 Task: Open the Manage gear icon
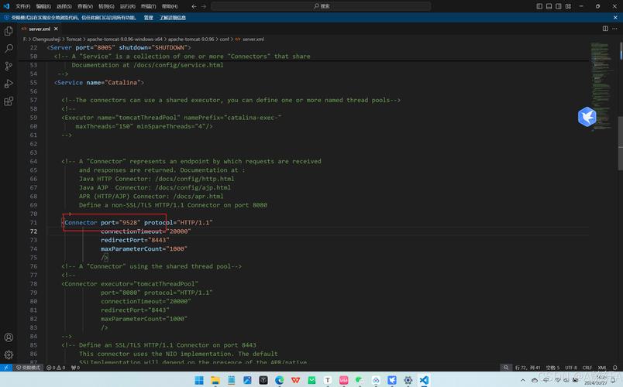pos(9,354)
